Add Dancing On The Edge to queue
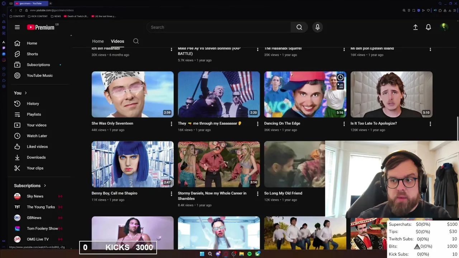The image size is (459, 258). click(340, 86)
